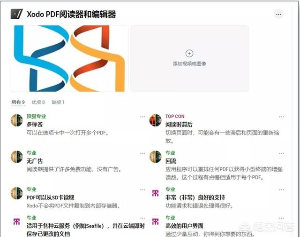Click the 添加视频或图像 placeholder text
Image resolution: width=300 pixels, height=237 pixels.
point(189,63)
